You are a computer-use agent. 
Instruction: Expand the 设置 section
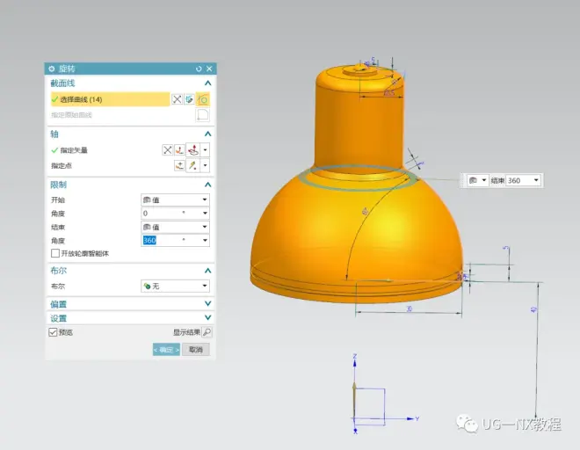pyautogui.click(x=207, y=318)
